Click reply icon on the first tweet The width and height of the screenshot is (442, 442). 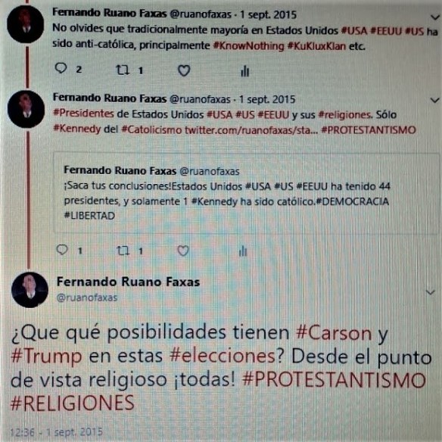61,68
